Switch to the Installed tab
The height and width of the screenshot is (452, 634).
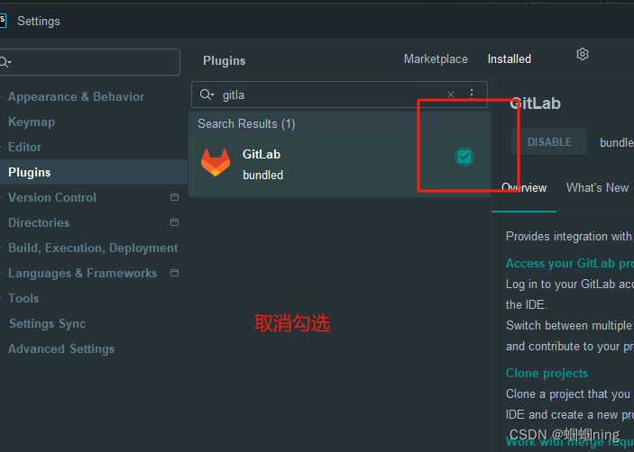(509, 59)
